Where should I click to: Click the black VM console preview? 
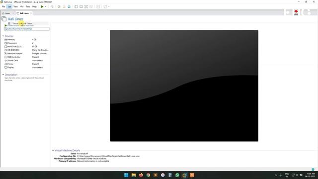point(184,86)
